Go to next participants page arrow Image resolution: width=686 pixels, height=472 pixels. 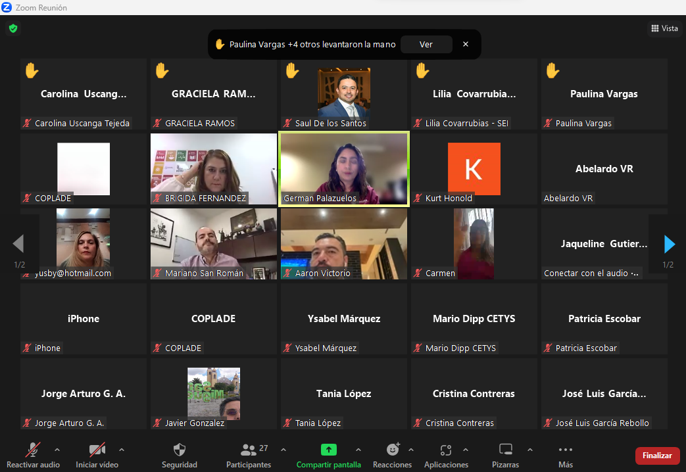669,245
